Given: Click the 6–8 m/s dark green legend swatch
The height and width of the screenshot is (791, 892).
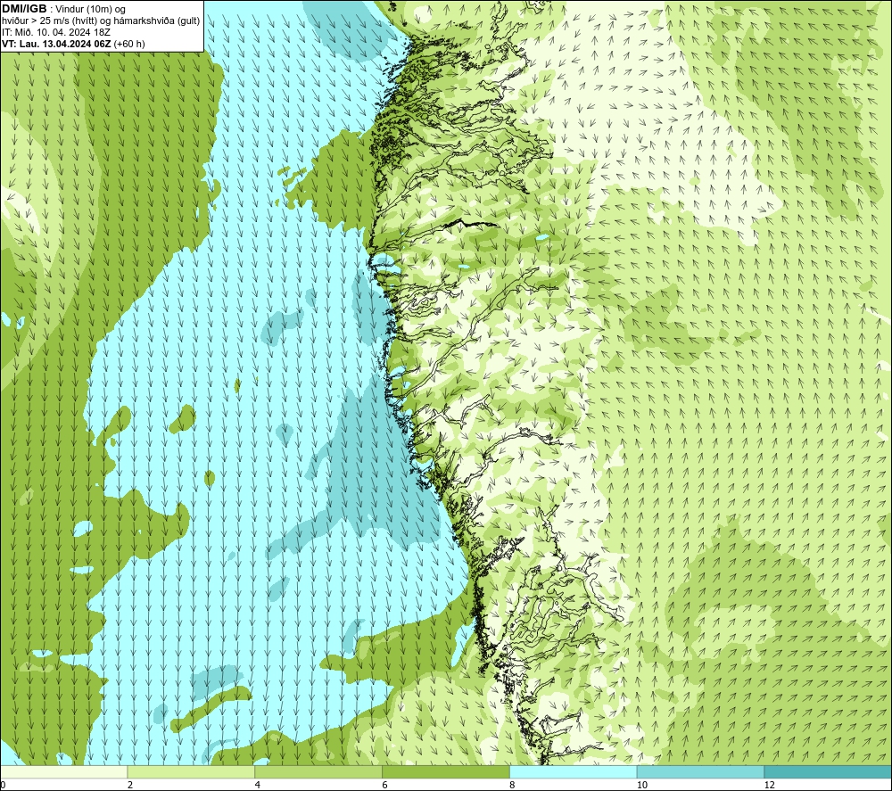Looking at the screenshot, I should tap(446, 771).
